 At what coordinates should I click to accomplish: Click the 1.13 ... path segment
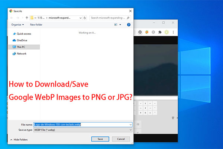tap(41, 18)
